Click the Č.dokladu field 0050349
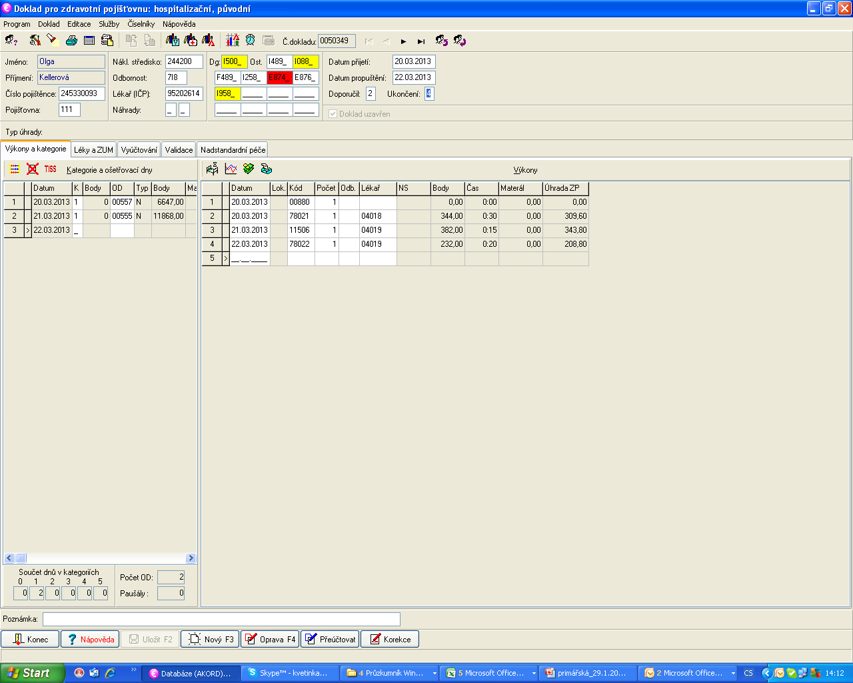This screenshot has height=683, width=853. tap(337, 41)
